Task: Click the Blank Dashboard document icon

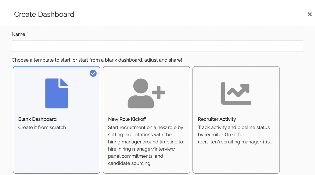Action: pyautogui.click(x=56, y=93)
